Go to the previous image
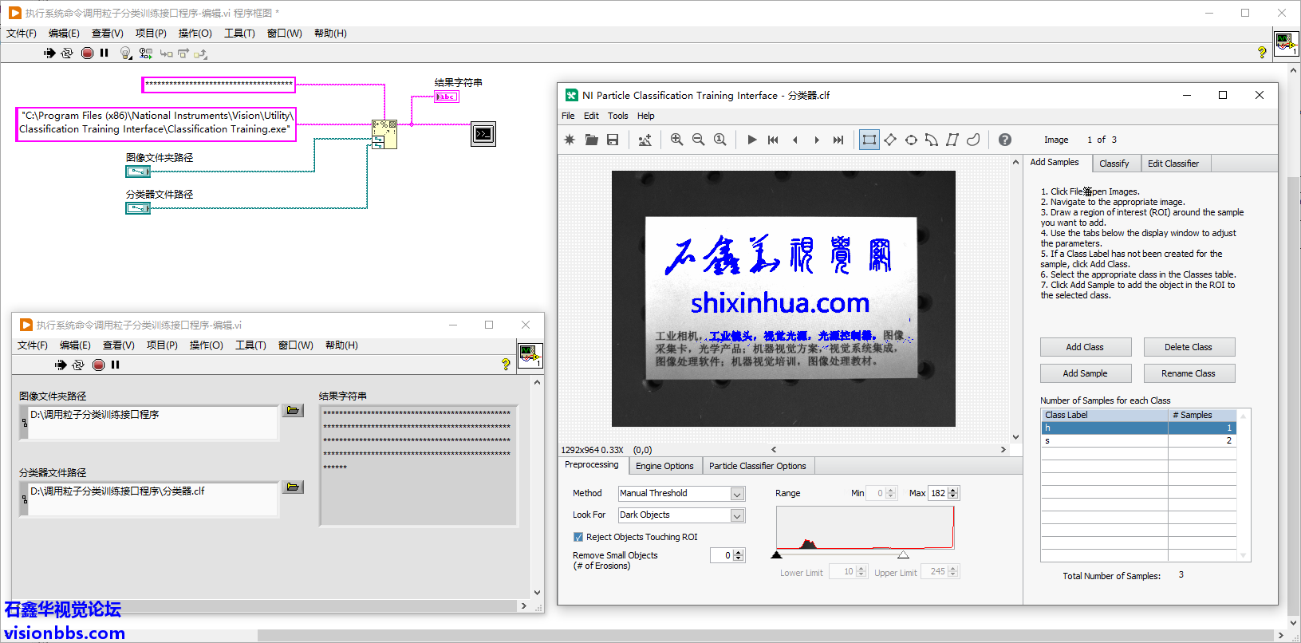Viewport: 1301px width, 643px height. (794, 140)
